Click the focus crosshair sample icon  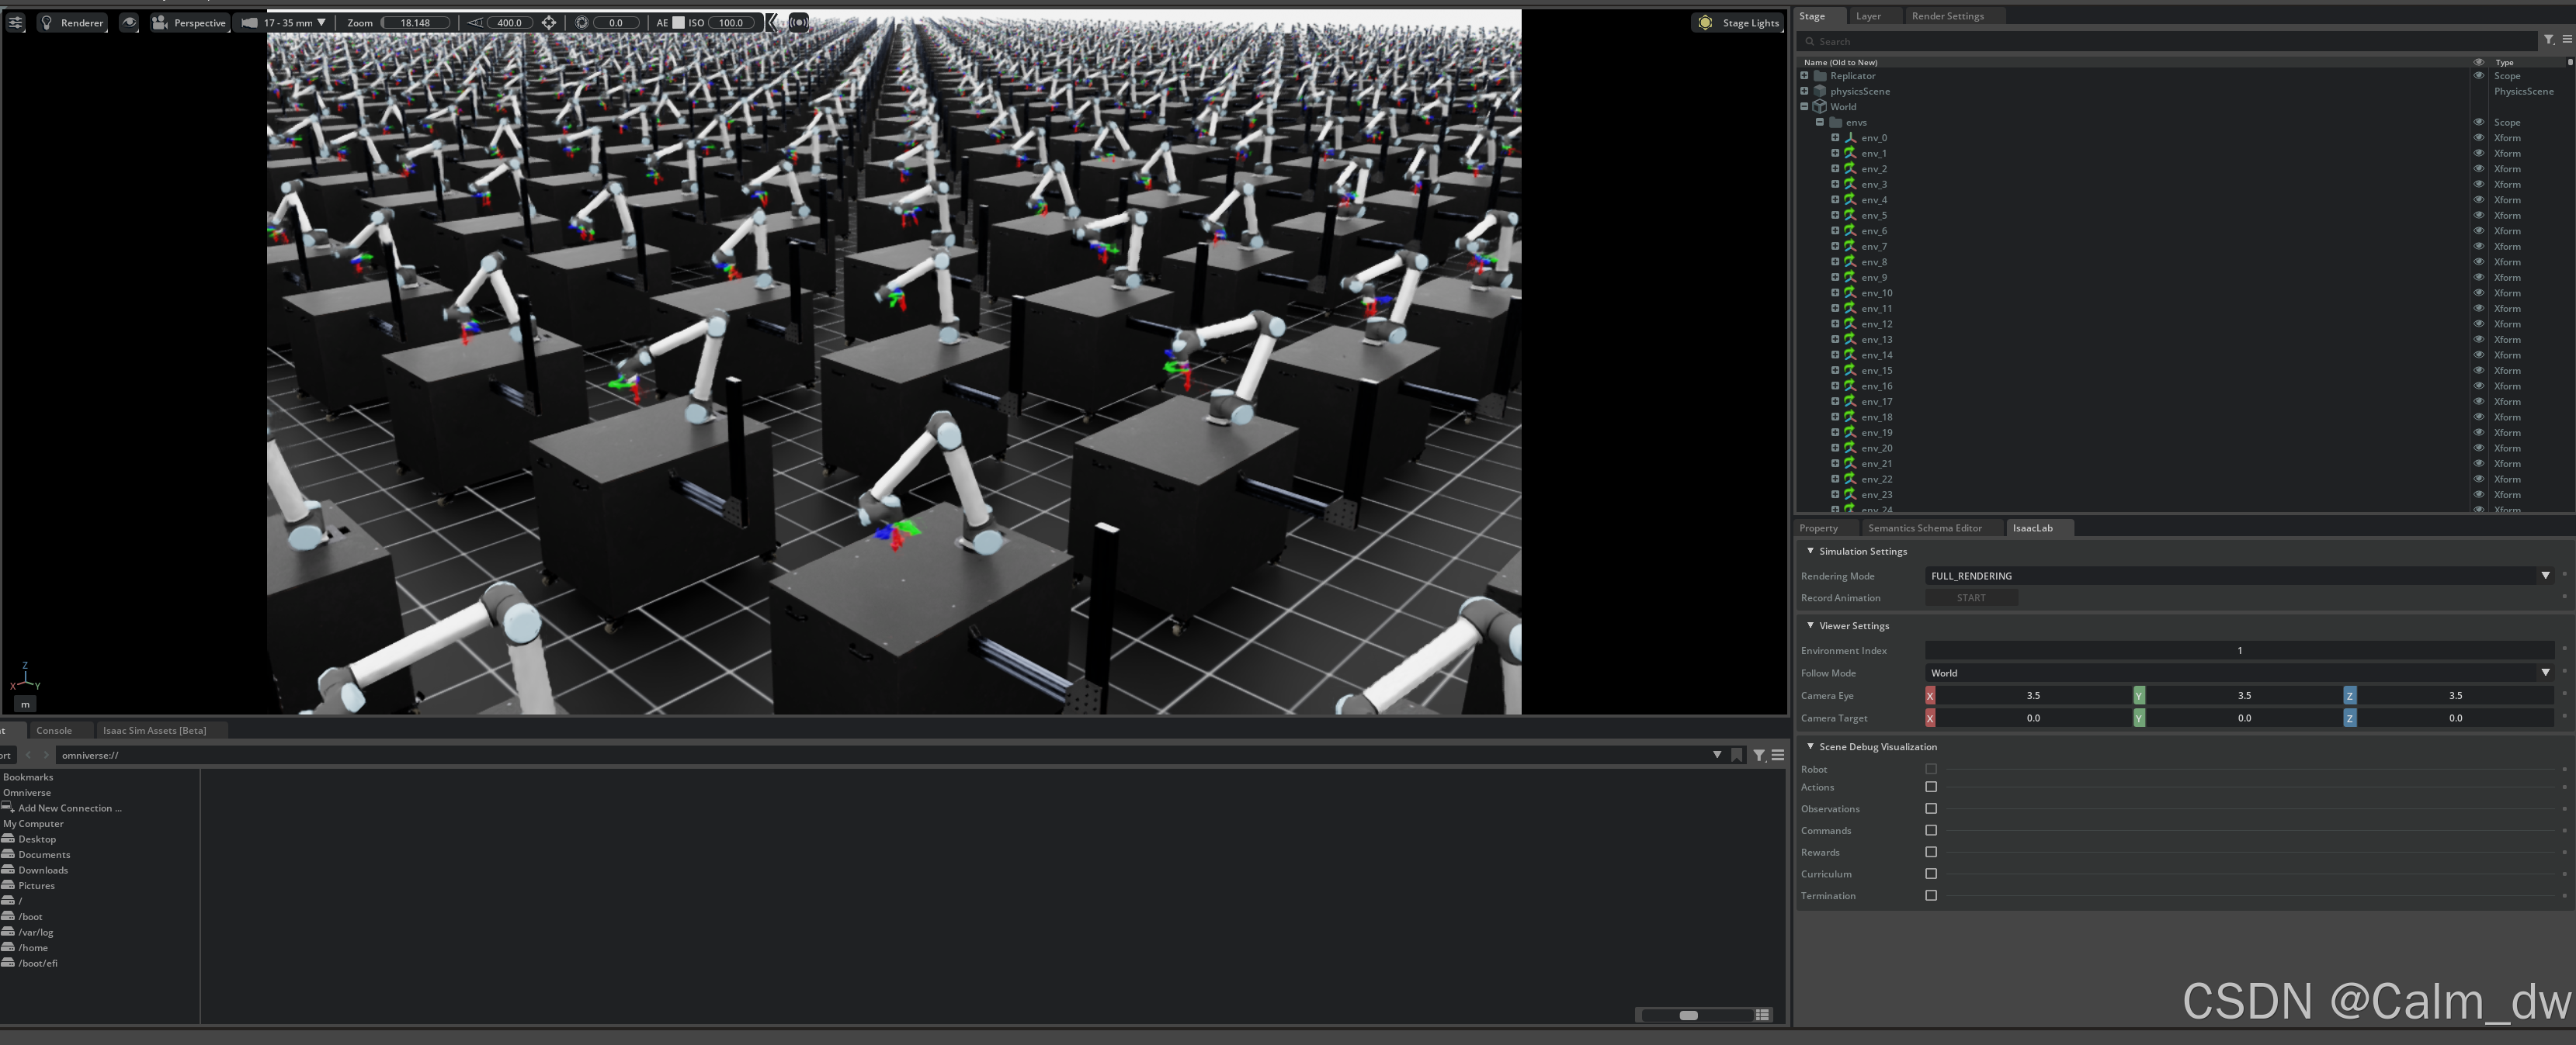coord(549,22)
